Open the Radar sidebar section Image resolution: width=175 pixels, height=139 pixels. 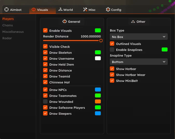7,38
